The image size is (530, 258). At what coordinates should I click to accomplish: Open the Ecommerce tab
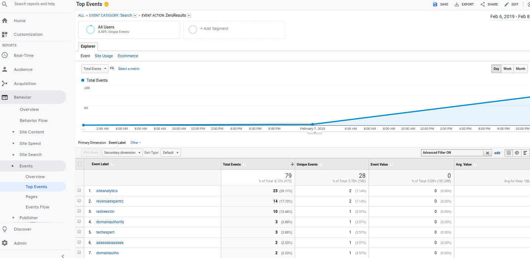[127, 56]
